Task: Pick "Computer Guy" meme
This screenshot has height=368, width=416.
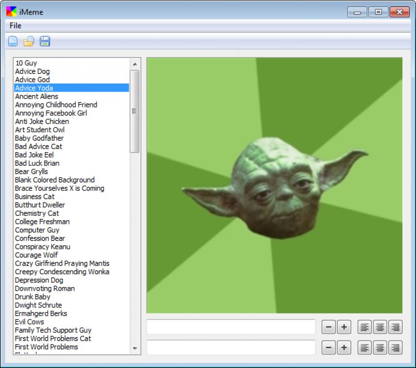Action: coord(72,230)
